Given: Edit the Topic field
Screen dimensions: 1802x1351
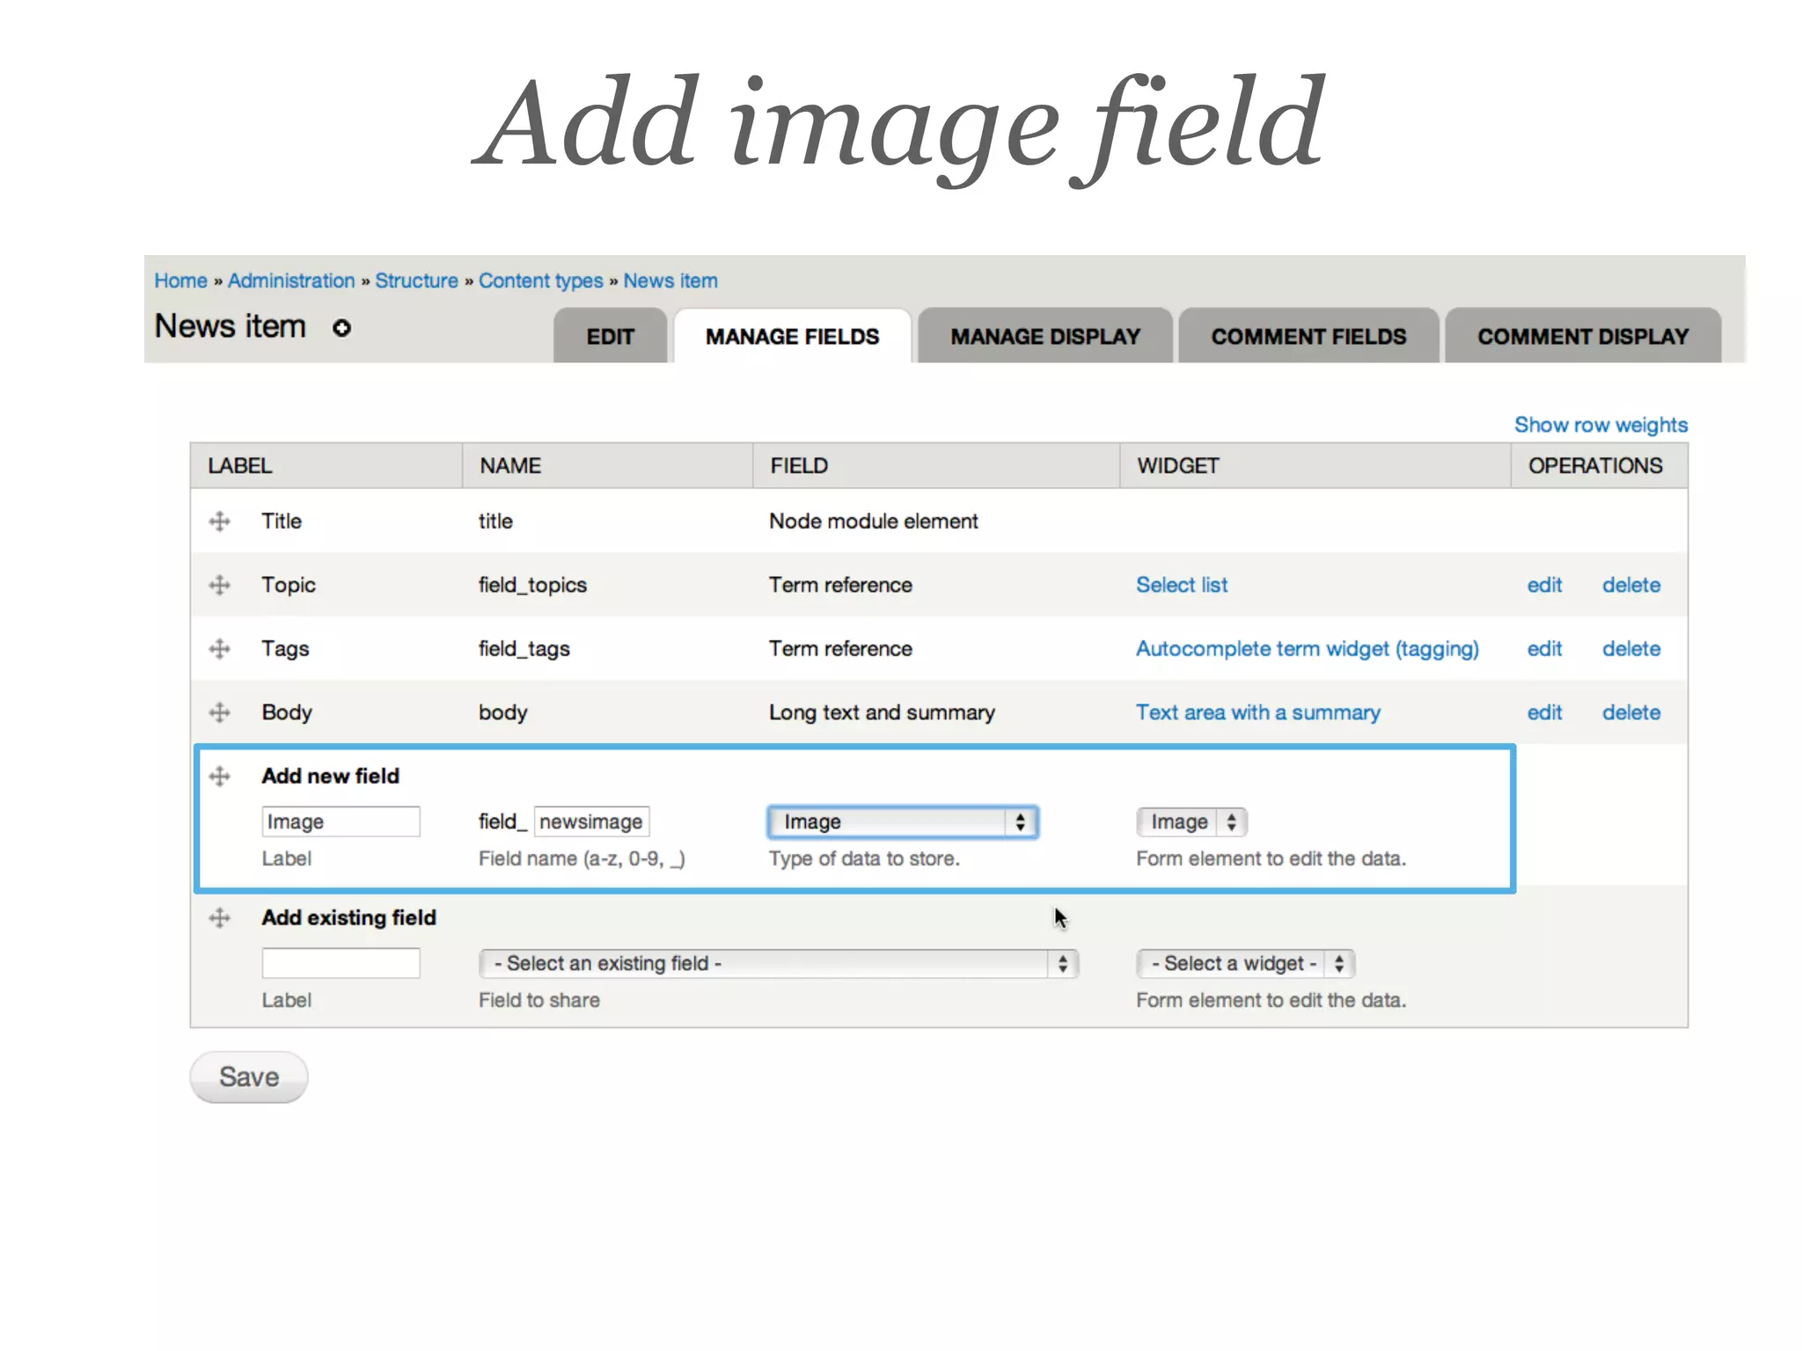Looking at the screenshot, I should tap(1544, 585).
